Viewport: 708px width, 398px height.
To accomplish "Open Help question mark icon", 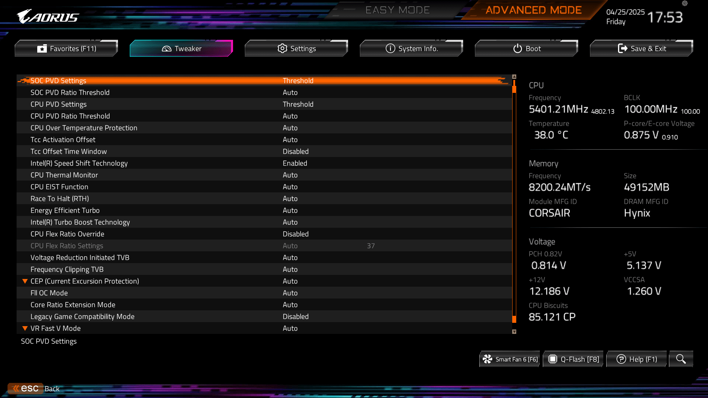I will coord(621,359).
